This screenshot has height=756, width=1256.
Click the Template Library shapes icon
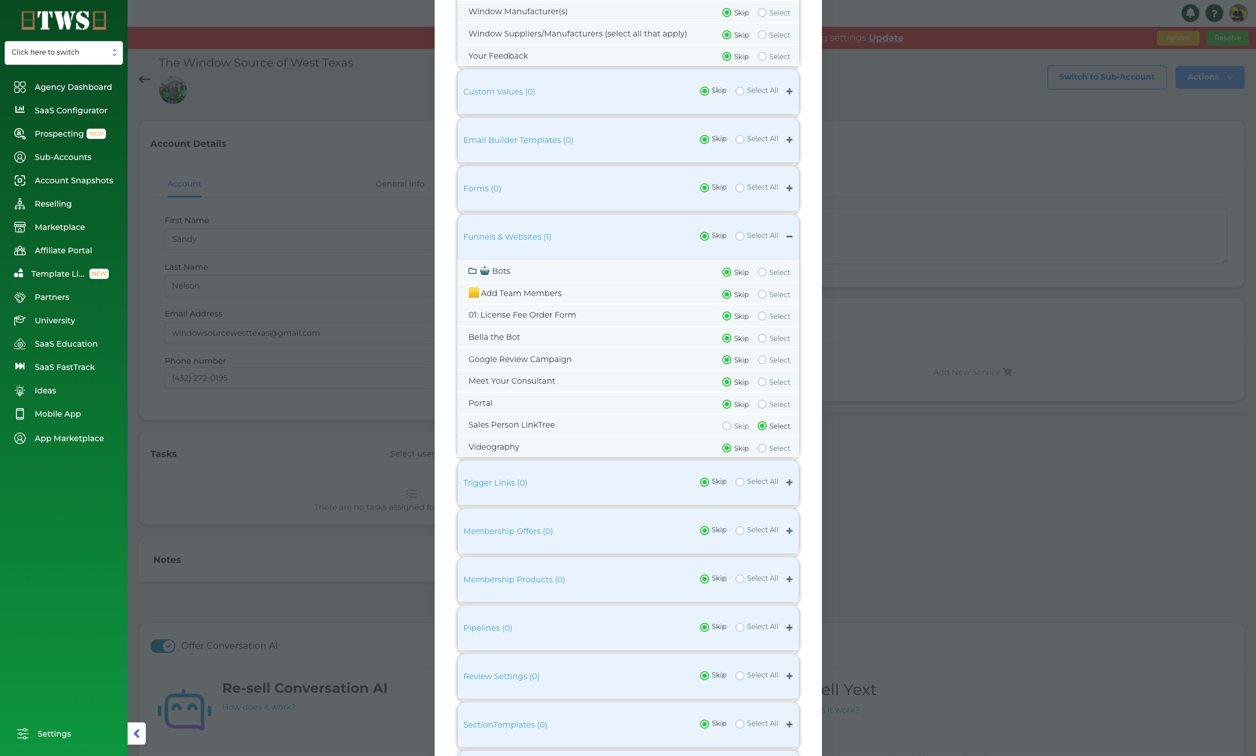point(19,274)
